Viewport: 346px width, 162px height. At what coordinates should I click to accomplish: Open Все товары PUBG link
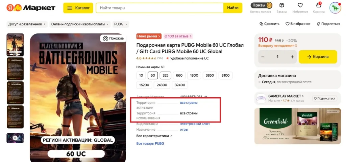click(x=150, y=144)
